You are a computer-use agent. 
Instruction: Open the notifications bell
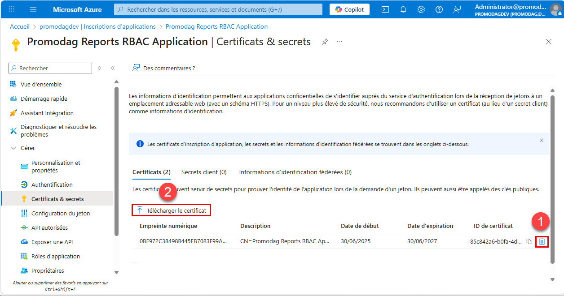[403, 9]
